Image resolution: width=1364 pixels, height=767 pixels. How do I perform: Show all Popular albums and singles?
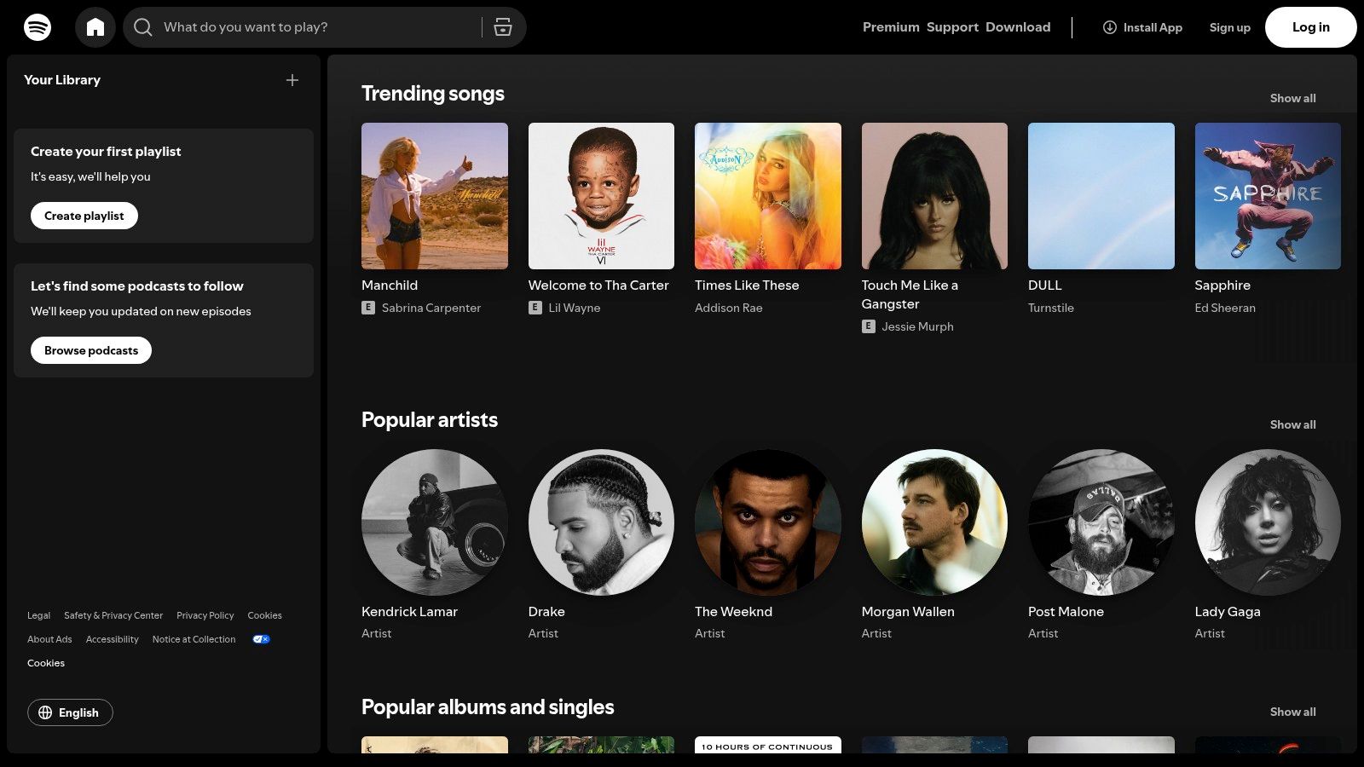[1292, 712]
